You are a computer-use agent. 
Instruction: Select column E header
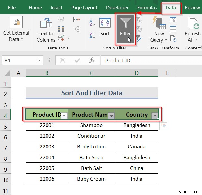(167, 73)
